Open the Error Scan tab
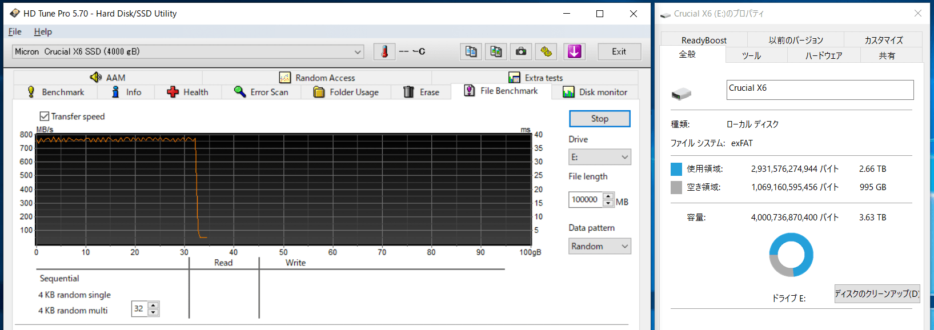Screen dimensions: 934x330 click(261, 92)
